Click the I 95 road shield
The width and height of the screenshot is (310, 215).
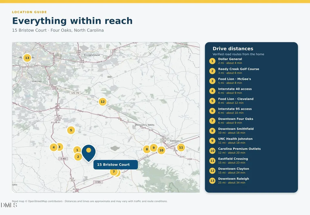(98, 182)
